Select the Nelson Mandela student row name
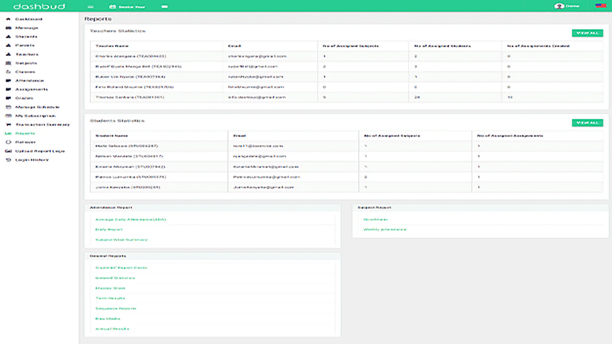 [129, 156]
